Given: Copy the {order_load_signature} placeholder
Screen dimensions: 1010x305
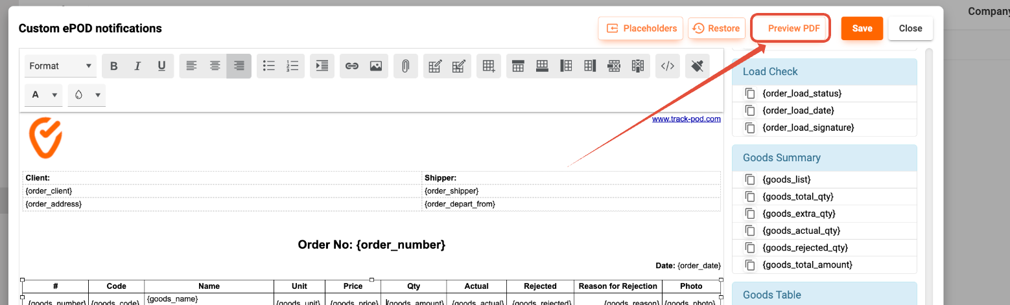Looking at the screenshot, I should pyautogui.click(x=750, y=128).
